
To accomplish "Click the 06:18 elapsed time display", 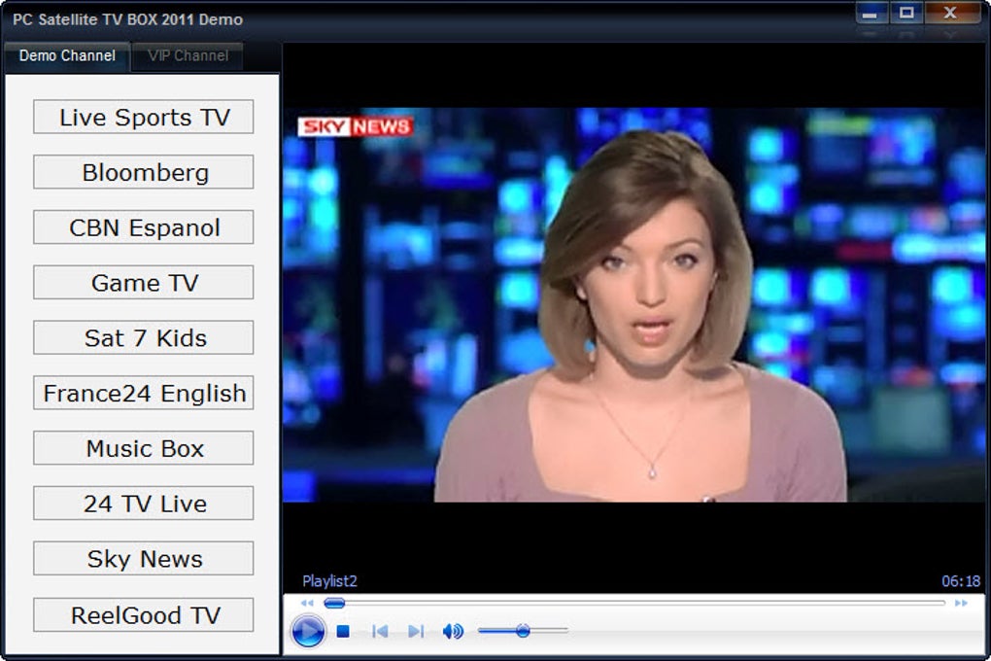I will click(961, 581).
